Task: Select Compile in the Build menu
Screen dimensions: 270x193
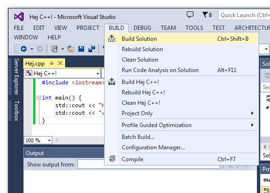Action: (182, 159)
